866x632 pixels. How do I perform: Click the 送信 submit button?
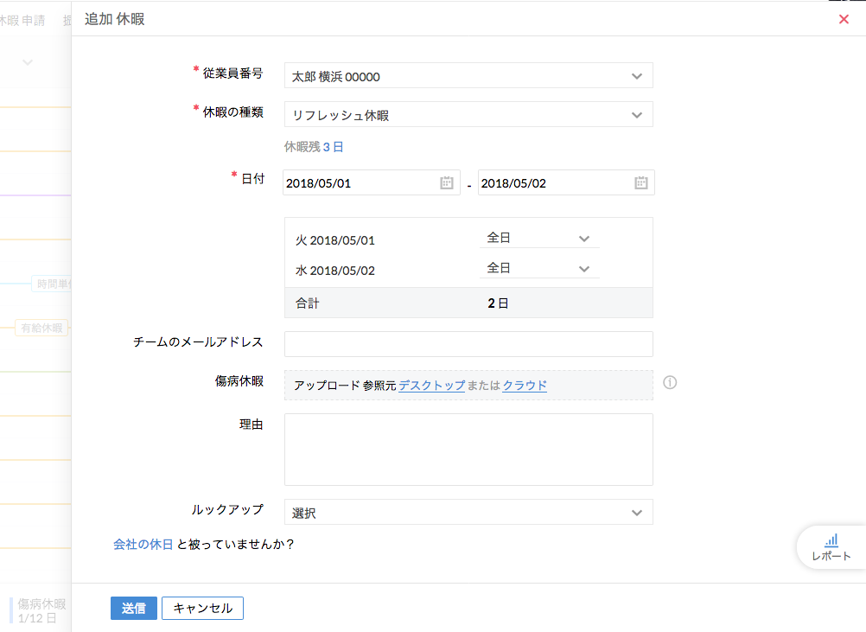[133, 608]
